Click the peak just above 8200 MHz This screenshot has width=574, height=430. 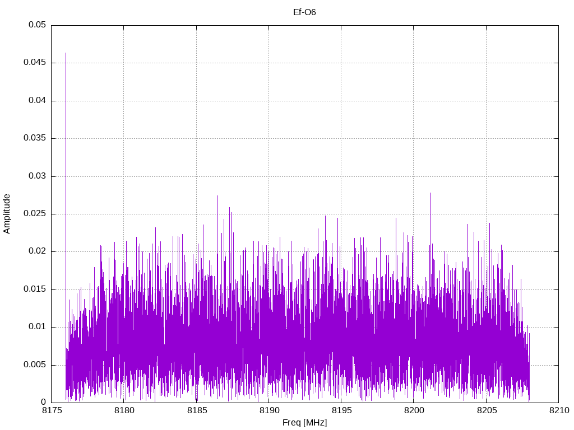(430, 193)
